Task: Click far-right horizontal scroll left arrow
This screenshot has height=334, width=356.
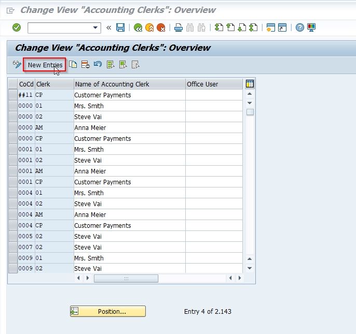Action: click(x=230, y=278)
